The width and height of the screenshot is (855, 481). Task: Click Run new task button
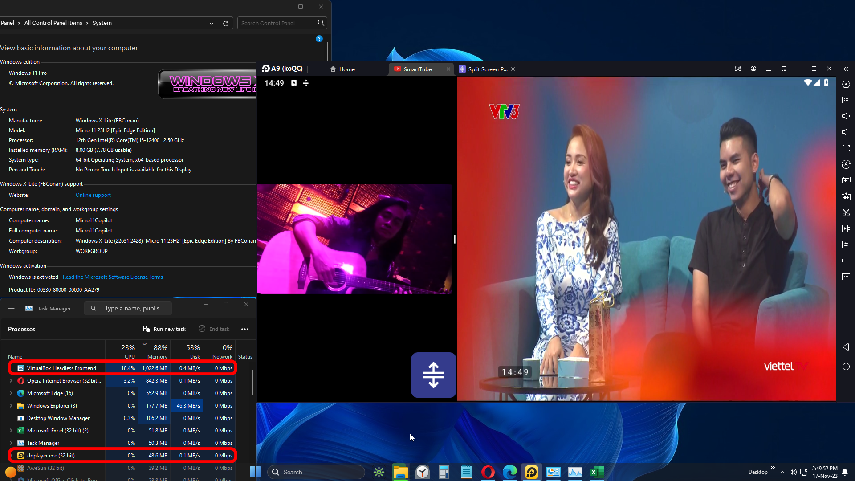click(164, 329)
